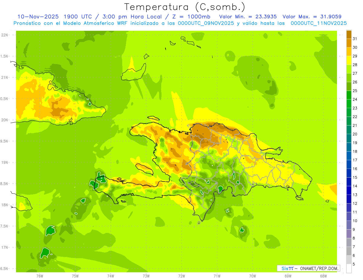The width and height of the screenshot is (363, 280).
Task: Click the 76W longitude axis label
Action: (x=40, y=276)
